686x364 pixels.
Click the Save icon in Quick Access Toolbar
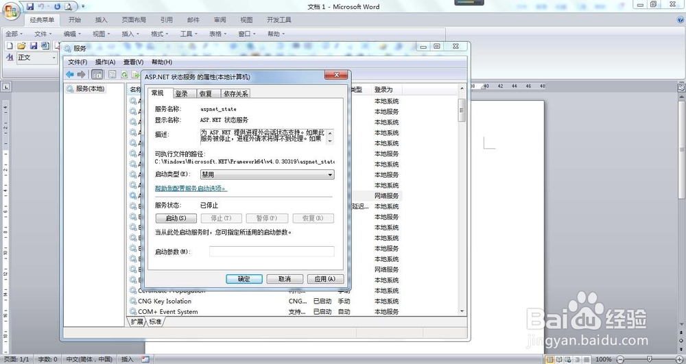coord(30,7)
